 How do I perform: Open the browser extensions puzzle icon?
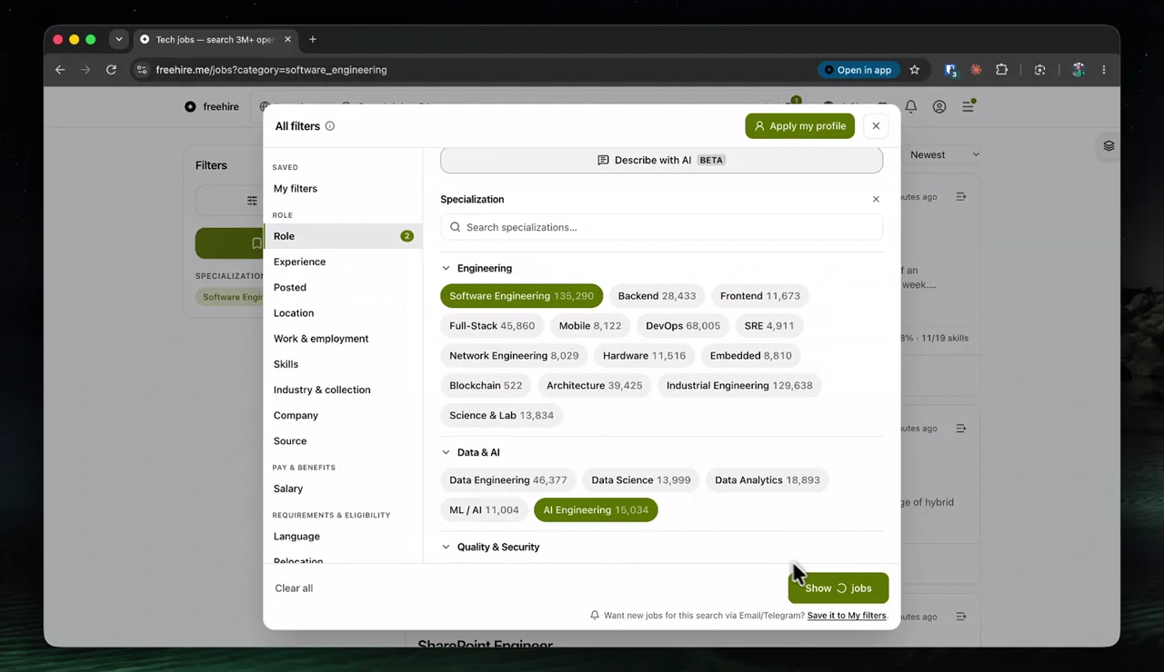[1002, 70]
